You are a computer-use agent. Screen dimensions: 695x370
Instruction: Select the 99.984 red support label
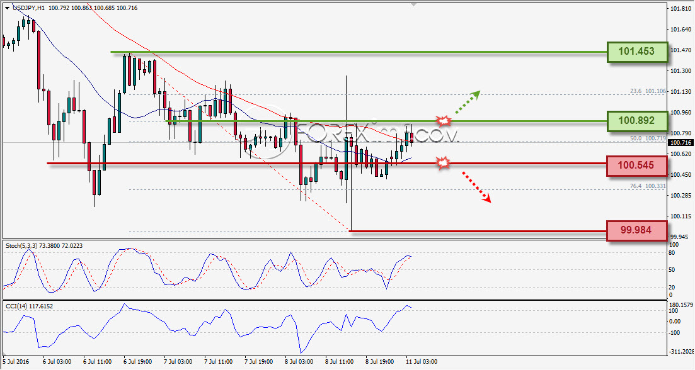[636, 230]
